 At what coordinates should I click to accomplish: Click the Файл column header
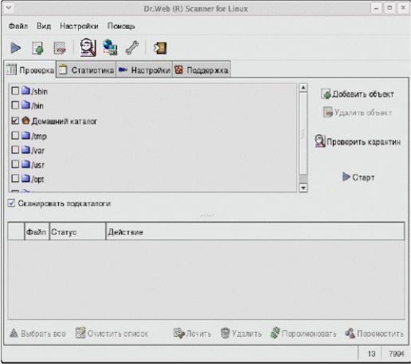pos(37,231)
